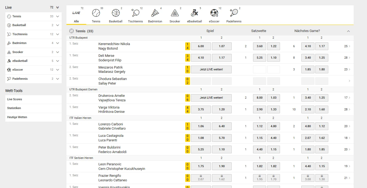Select the Tennis icon in top sport bar
Viewport: 367px width, 188px height.
pyautogui.click(x=96, y=13)
